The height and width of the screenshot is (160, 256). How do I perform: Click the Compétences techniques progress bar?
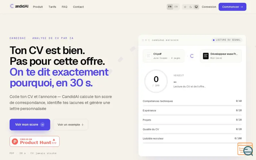[192, 106]
